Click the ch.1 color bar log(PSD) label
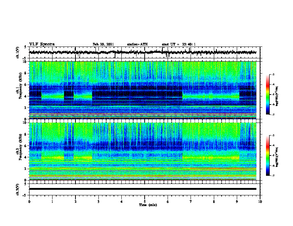 coord(277,96)
